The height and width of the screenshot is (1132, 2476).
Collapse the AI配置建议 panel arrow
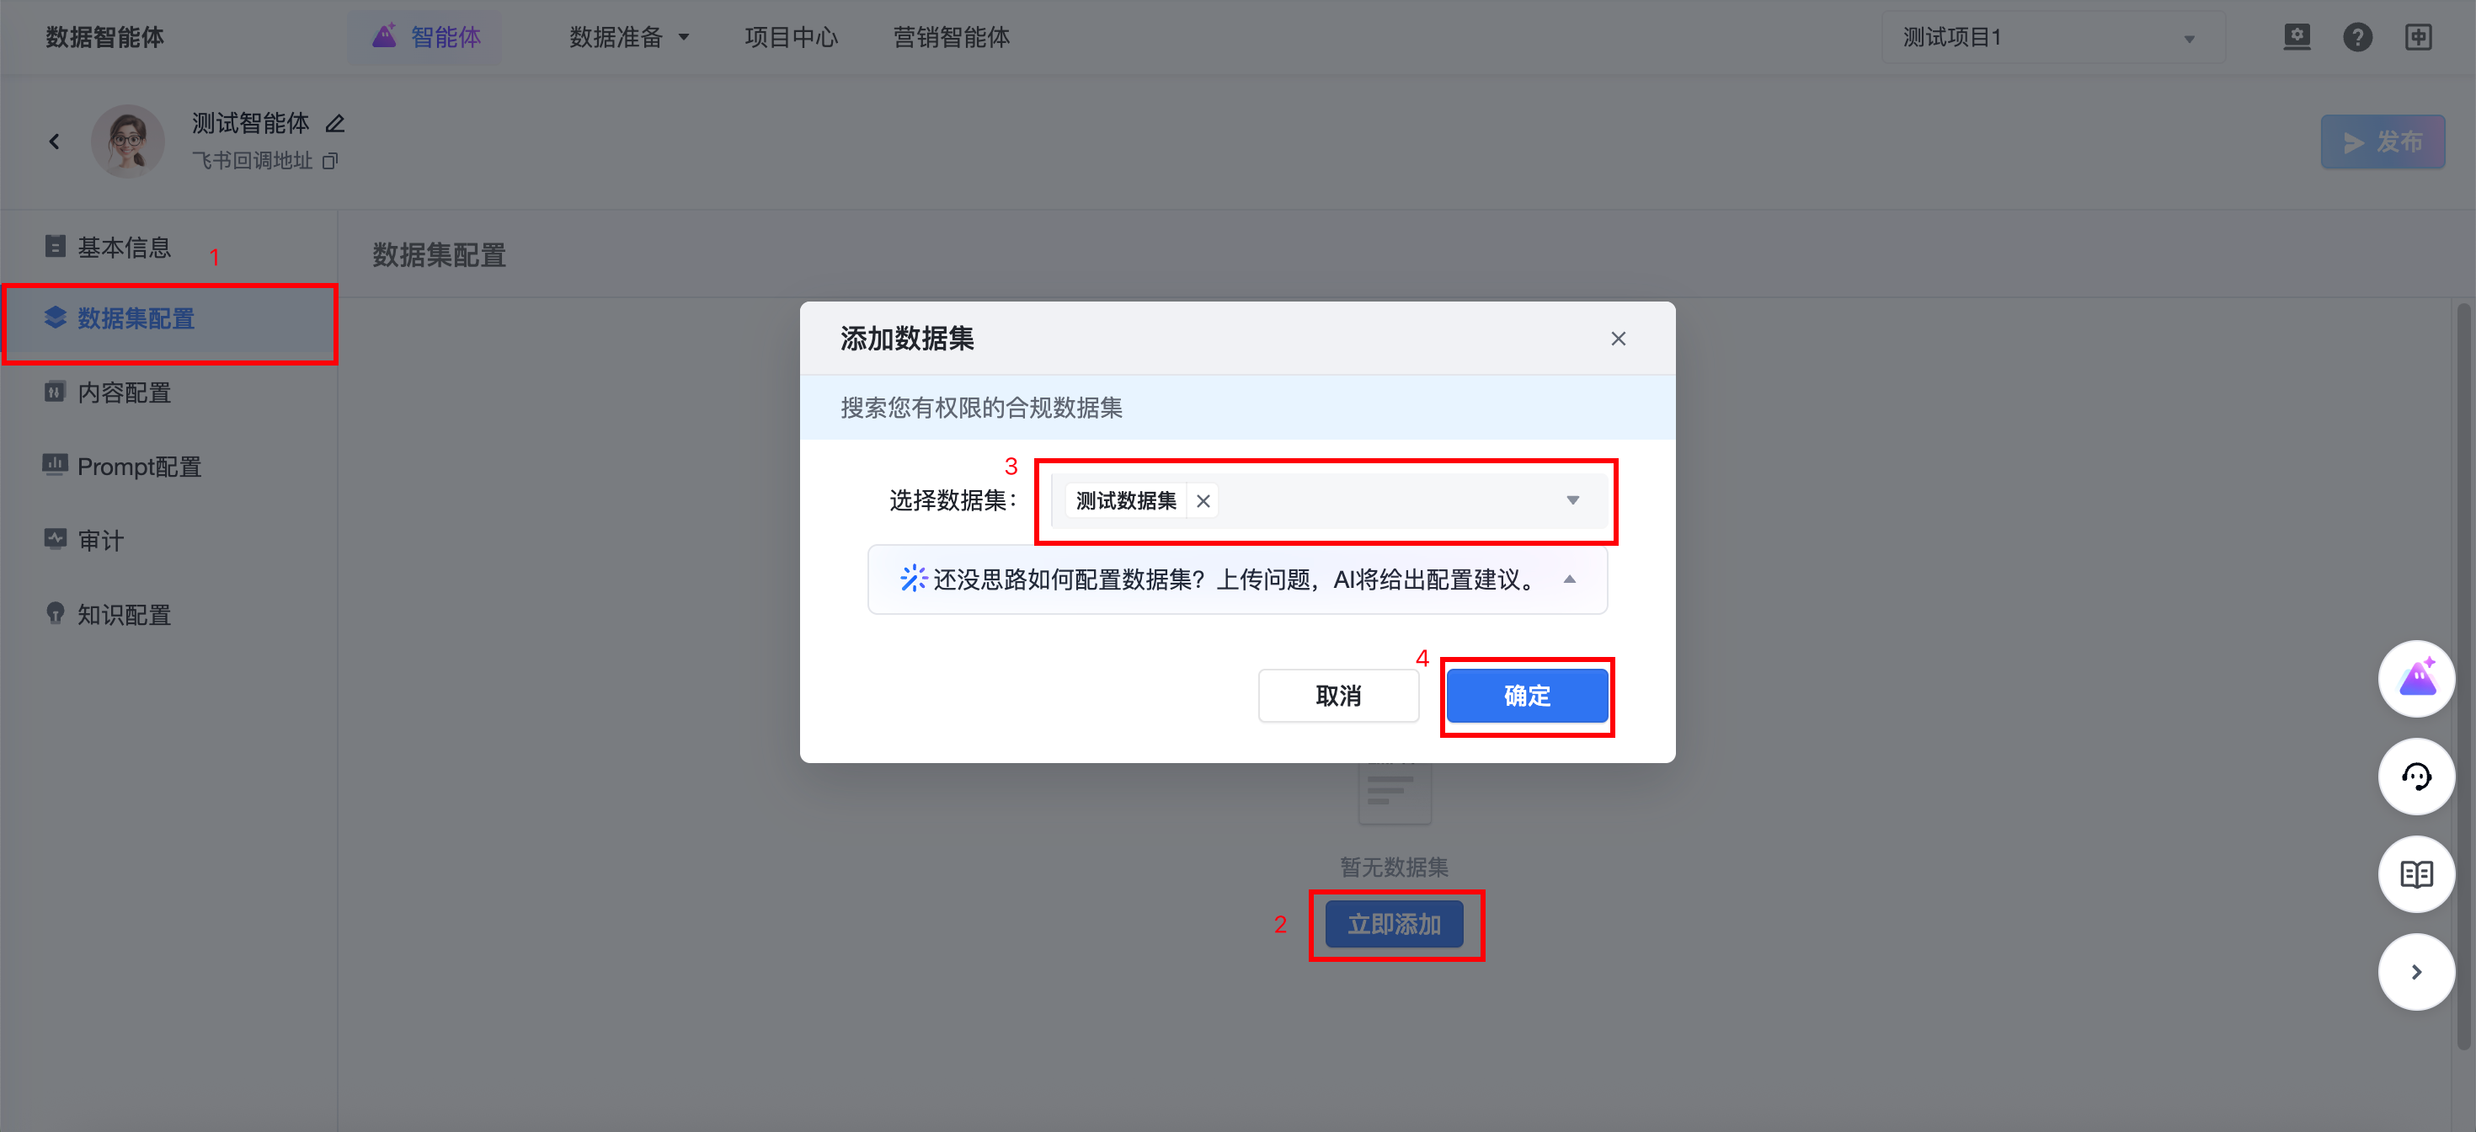[1569, 579]
